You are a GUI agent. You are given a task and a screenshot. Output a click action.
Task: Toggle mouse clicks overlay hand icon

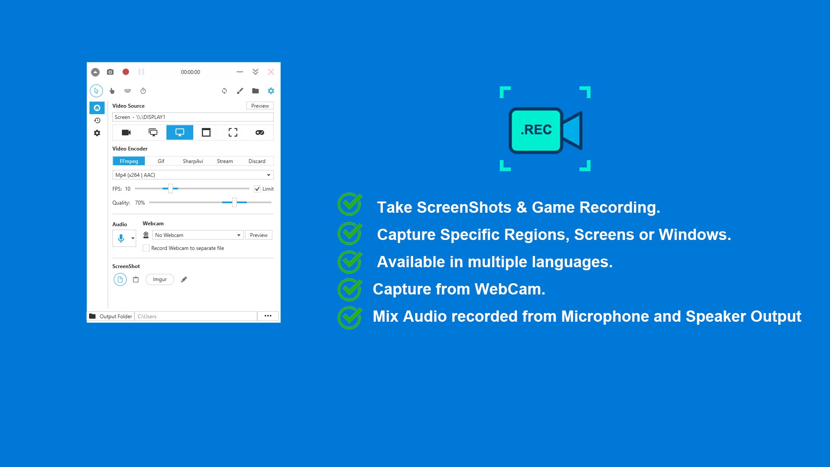tap(112, 91)
